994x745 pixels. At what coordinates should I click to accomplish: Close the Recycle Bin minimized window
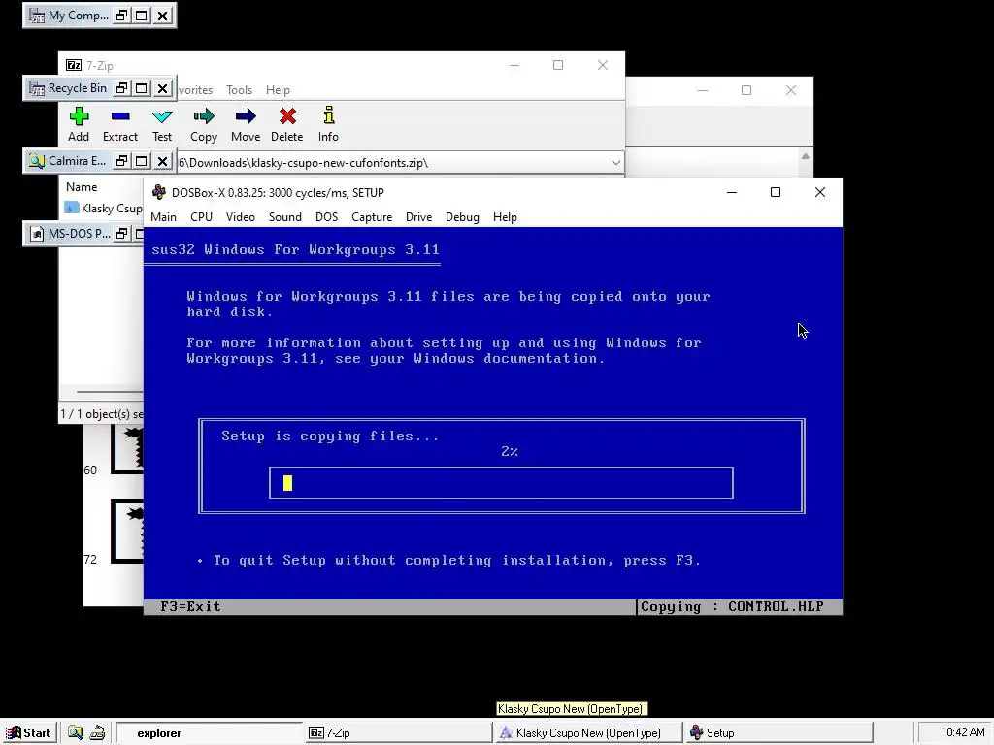(163, 88)
